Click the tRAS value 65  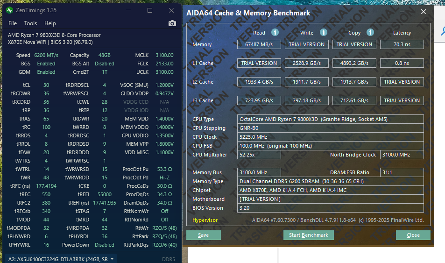tap(46, 119)
